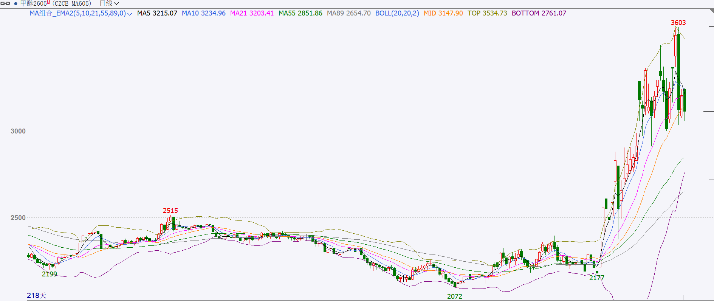Click the BOLL(20,20,2) indicator label
714x301 pixels.
[x=397, y=13]
